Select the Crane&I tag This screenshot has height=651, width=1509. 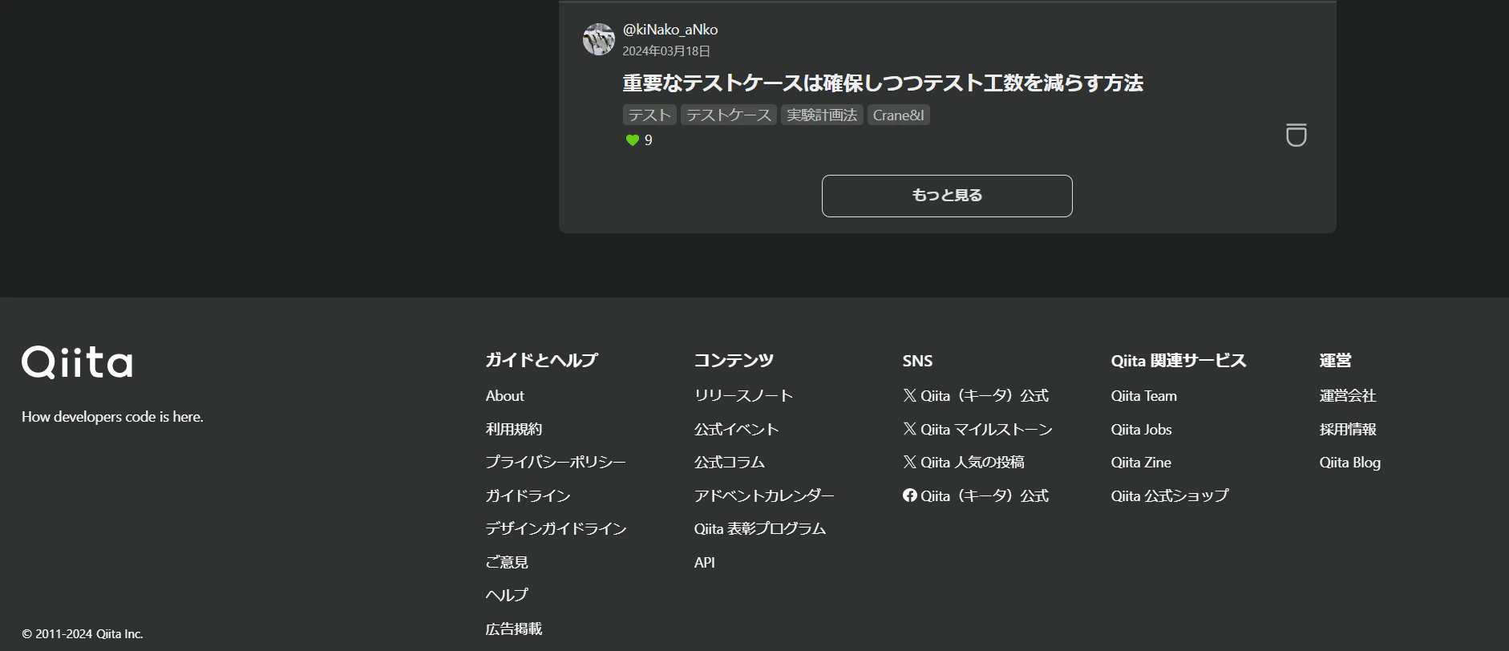click(898, 115)
